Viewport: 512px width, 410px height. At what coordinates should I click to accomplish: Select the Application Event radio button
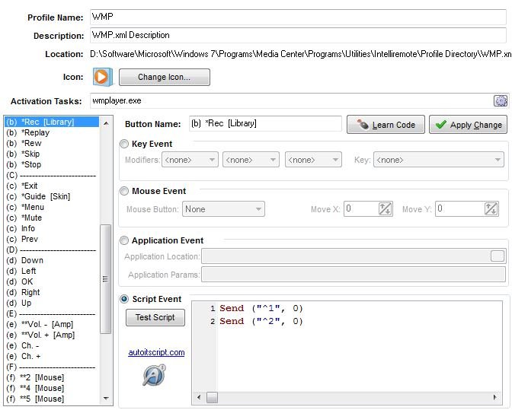pos(124,240)
